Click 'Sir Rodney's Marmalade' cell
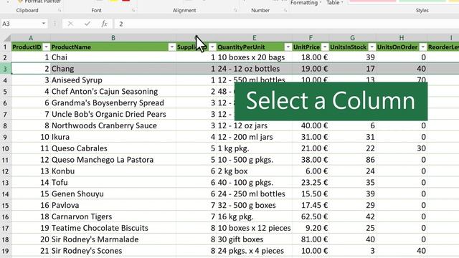 113,240
